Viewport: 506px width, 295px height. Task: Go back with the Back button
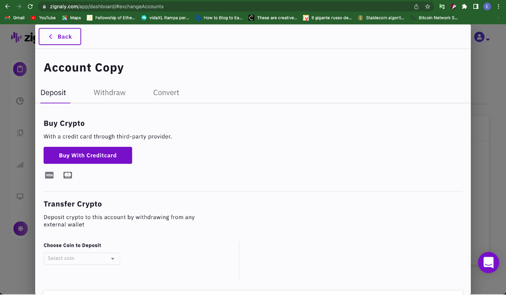[60, 36]
